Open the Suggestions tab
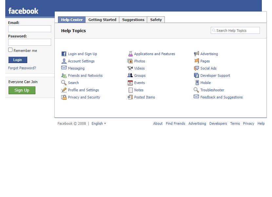 pyautogui.click(x=133, y=20)
